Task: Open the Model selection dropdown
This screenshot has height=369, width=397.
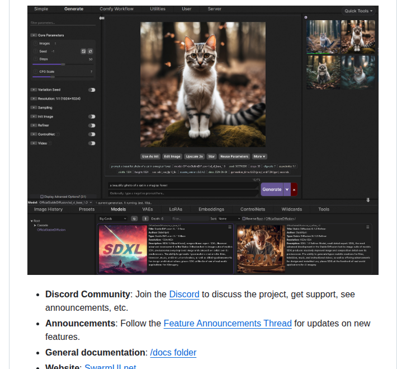Action: click(x=65, y=203)
